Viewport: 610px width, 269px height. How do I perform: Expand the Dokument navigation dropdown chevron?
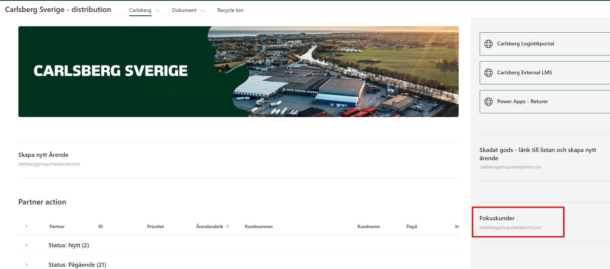[x=203, y=11]
